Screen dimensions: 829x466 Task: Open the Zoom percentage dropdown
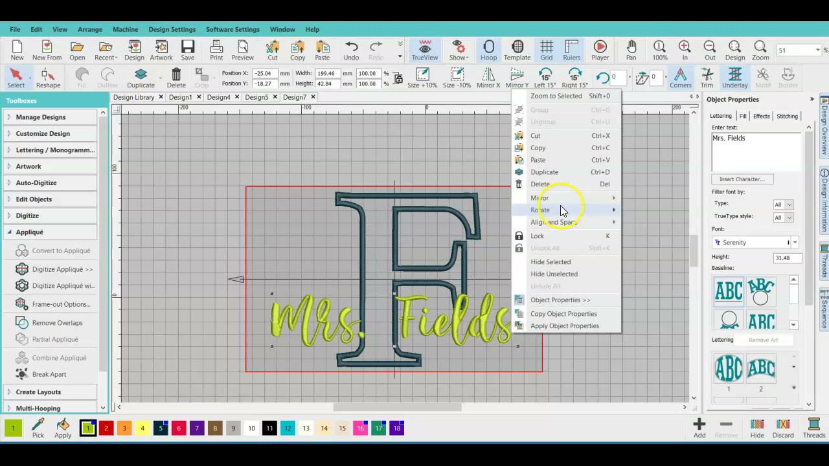[818, 50]
